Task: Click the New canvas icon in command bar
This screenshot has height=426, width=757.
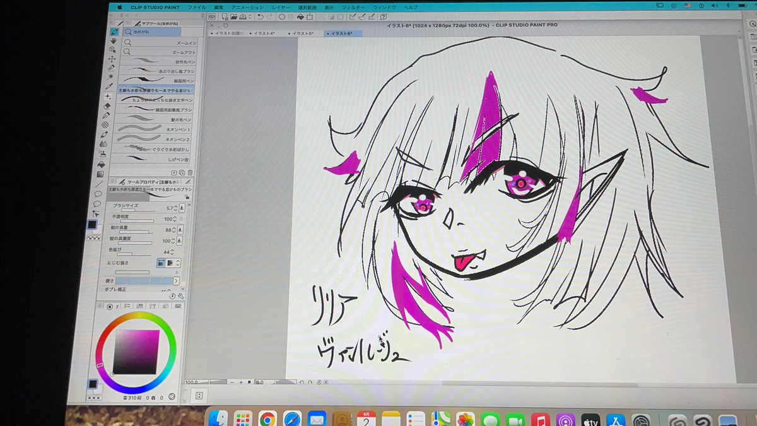Action: pyautogui.click(x=224, y=17)
